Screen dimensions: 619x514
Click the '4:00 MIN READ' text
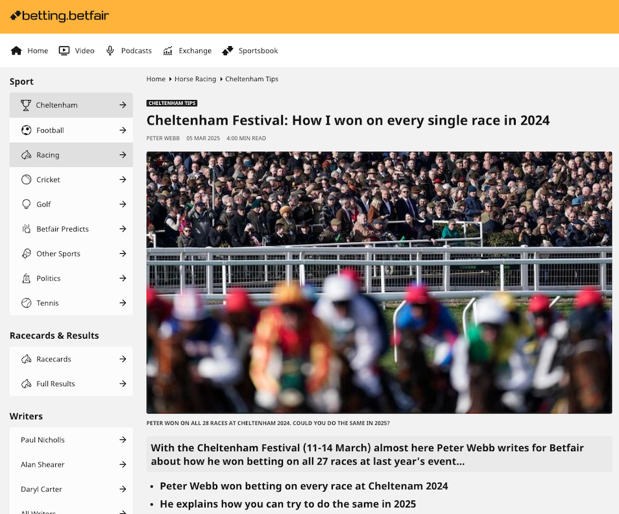point(247,138)
